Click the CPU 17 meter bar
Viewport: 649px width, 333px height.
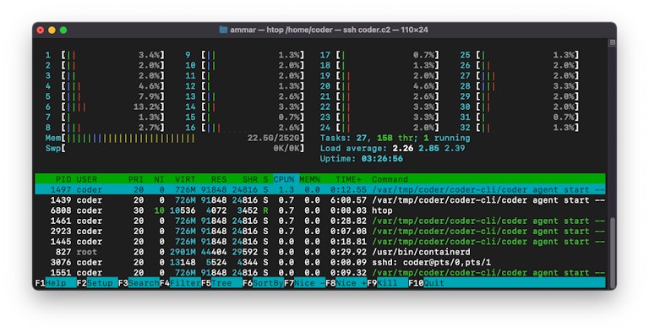pos(379,55)
